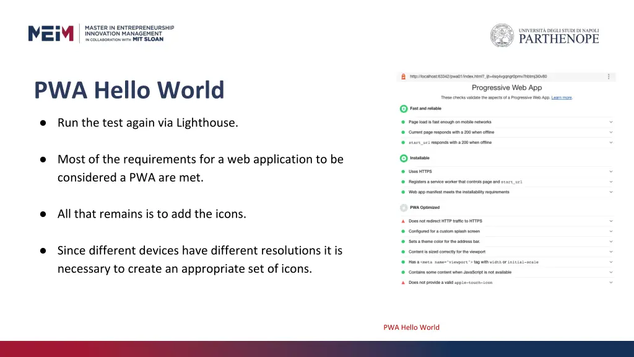
Task: Expand start_url responds with 200 audit chevron
Action: coord(611,143)
